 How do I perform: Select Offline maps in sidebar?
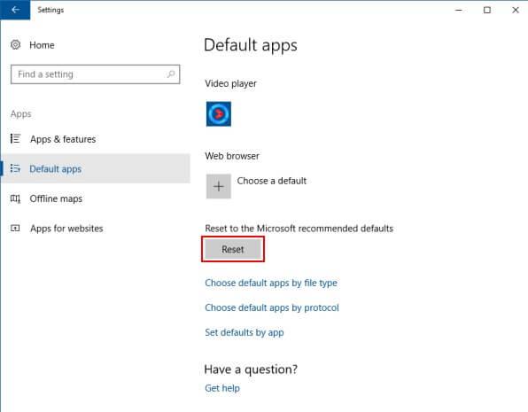point(56,198)
